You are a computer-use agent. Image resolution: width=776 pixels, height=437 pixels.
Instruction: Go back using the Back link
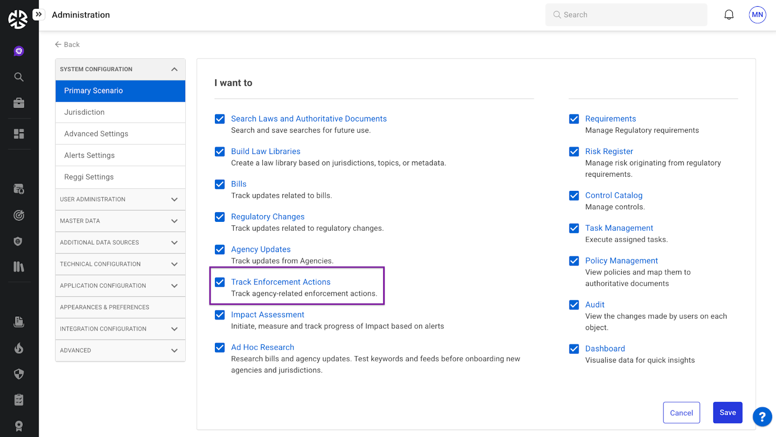67,45
